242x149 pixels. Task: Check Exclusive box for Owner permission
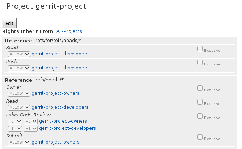coord(200,88)
